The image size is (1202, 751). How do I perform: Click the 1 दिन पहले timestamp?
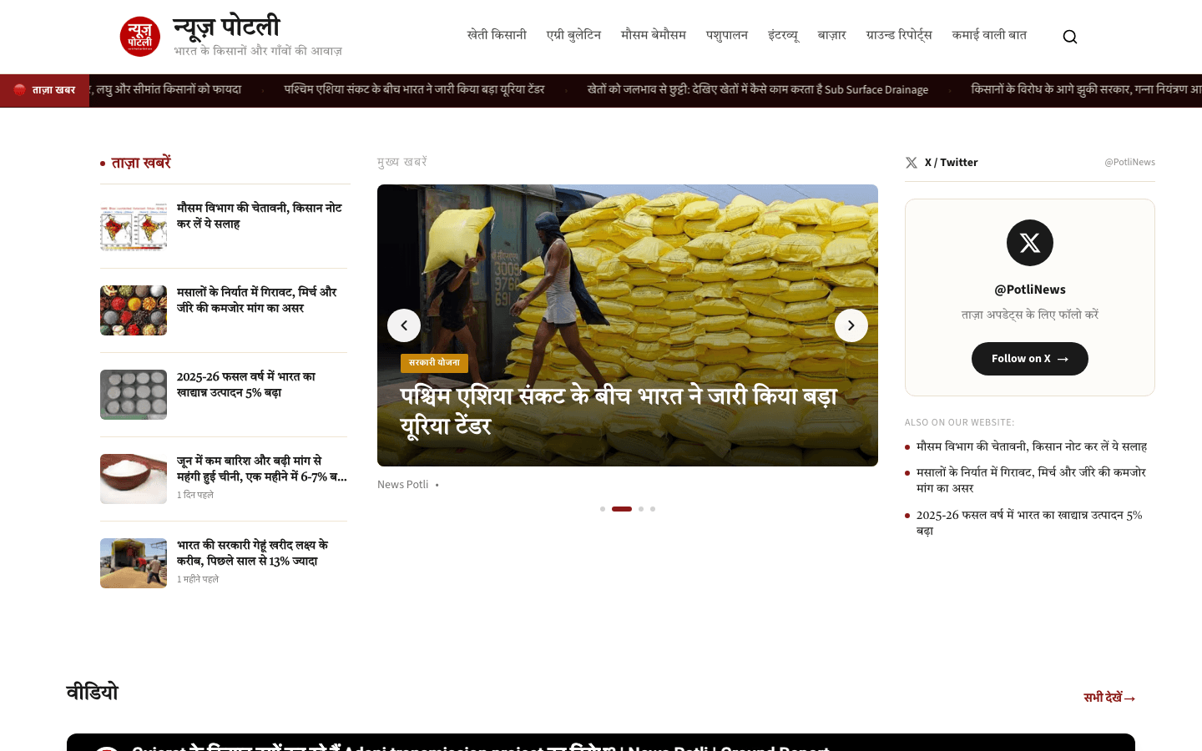[x=195, y=495]
